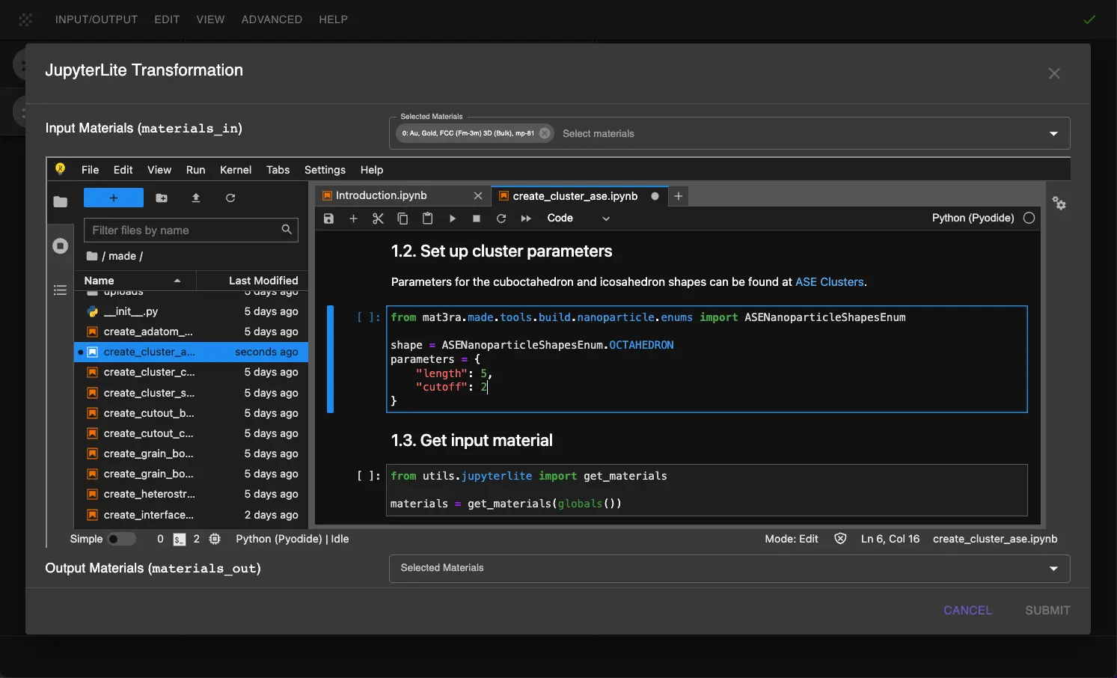Interrupt the kernel with stop icon

(x=477, y=219)
